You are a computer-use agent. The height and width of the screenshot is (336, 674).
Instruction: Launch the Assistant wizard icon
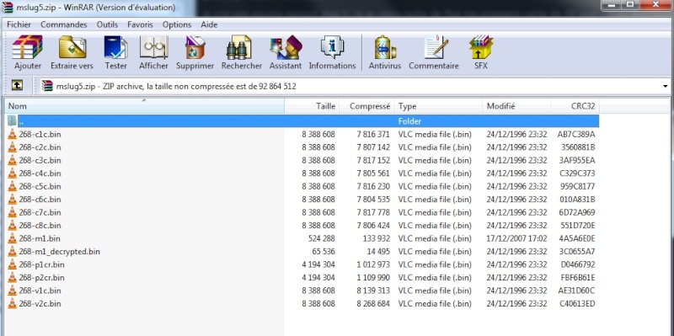point(286,47)
